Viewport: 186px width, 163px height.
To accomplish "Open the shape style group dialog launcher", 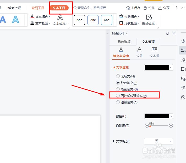I will pyautogui.click(x=158, y=28).
